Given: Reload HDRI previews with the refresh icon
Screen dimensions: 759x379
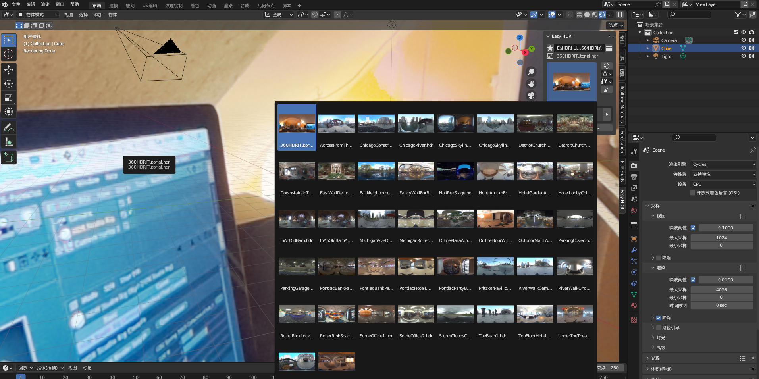Looking at the screenshot, I should click(606, 66).
